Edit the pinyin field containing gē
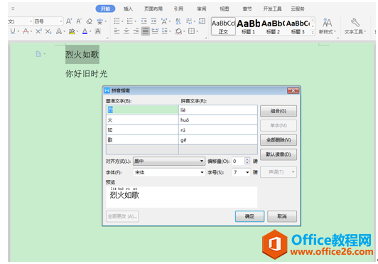 click(x=218, y=140)
